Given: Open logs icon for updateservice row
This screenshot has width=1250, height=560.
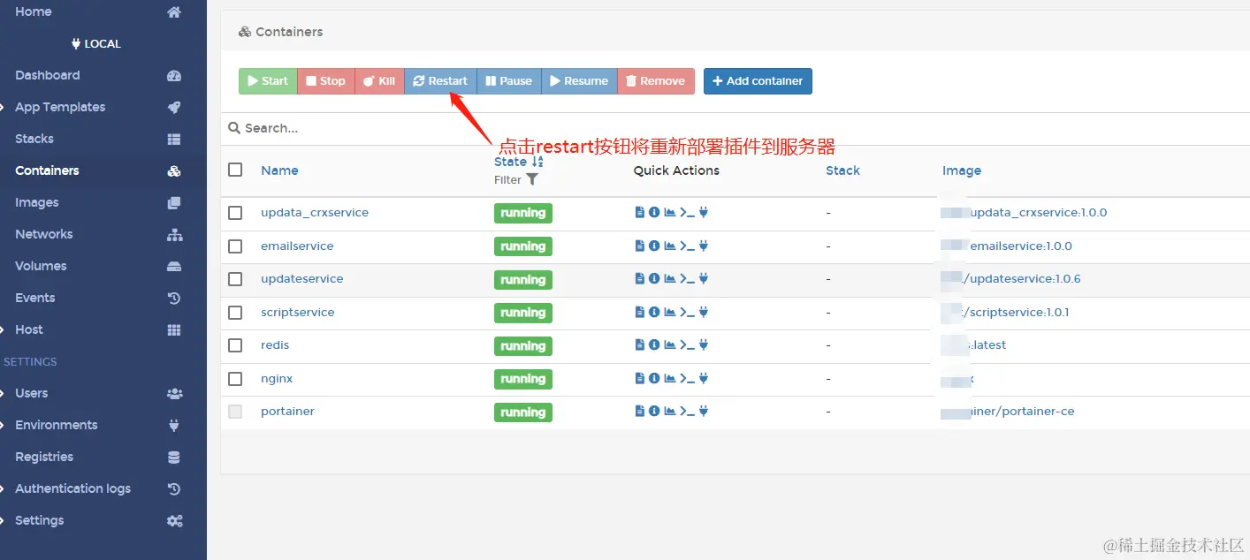Looking at the screenshot, I should [640, 278].
